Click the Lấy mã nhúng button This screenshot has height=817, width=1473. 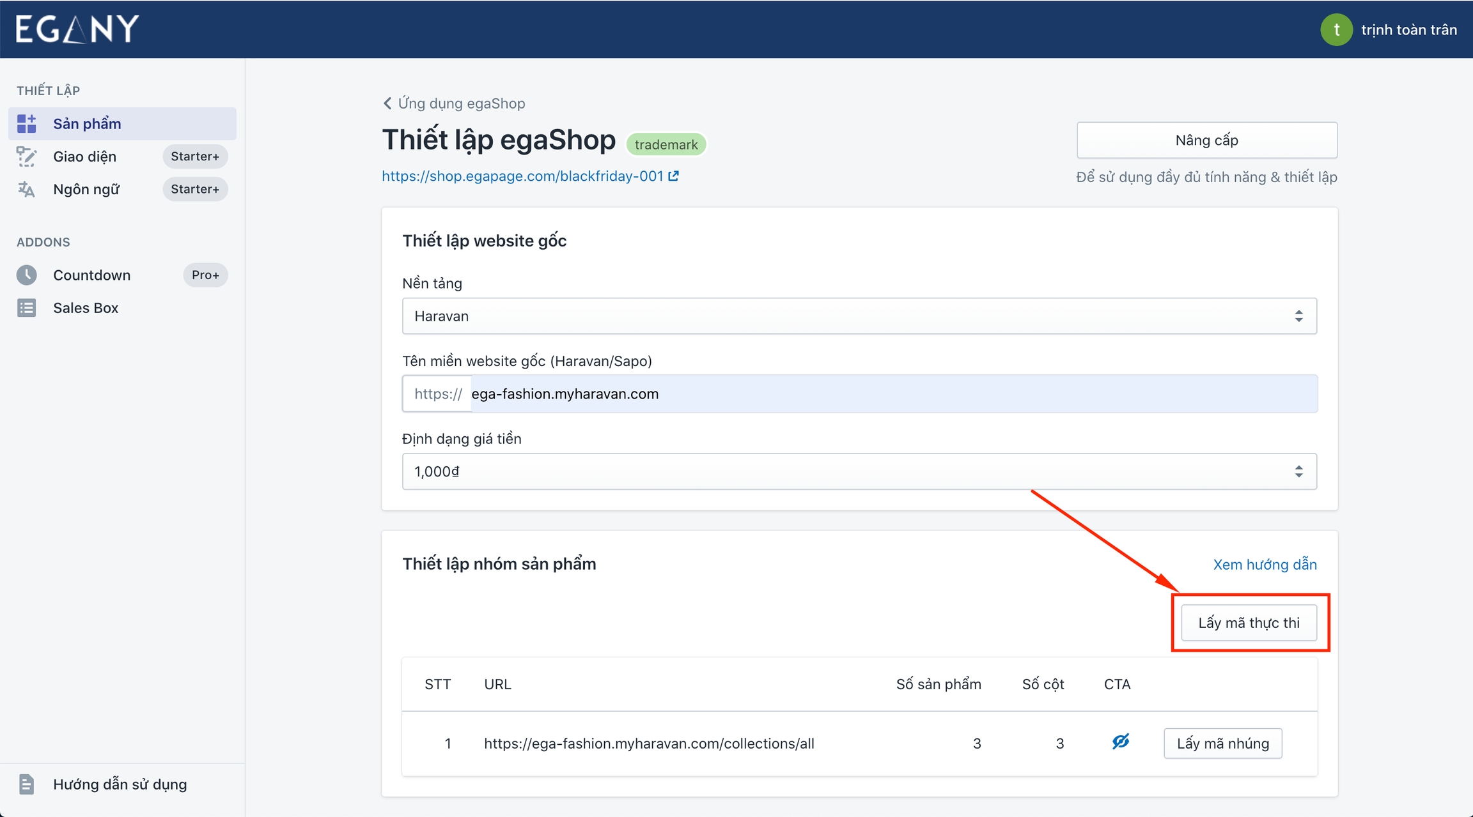point(1222,744)
